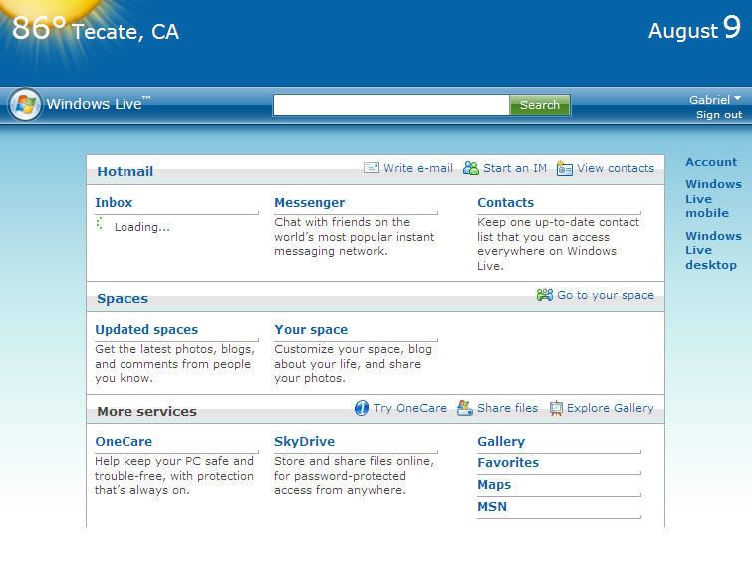
Task: Click the Go to your space icon
Action: point(545,295)
